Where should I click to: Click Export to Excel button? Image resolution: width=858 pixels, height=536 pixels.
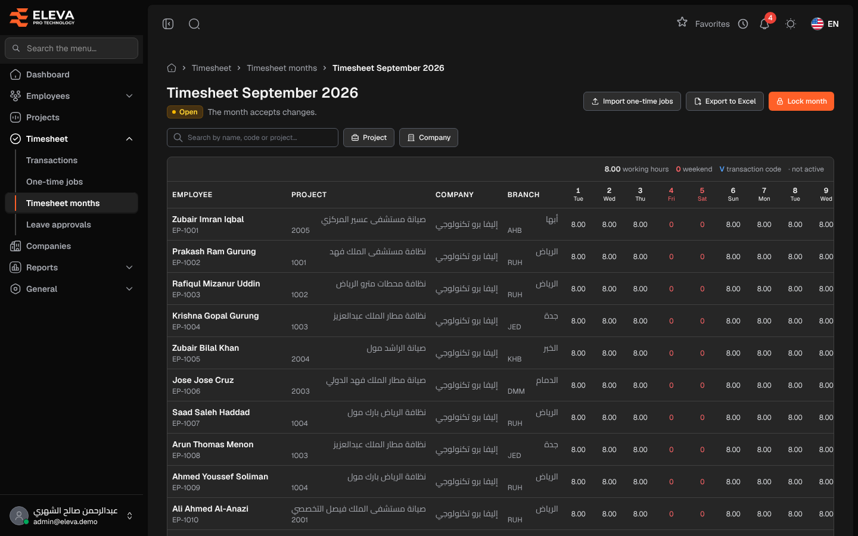(x=725, y=101)
